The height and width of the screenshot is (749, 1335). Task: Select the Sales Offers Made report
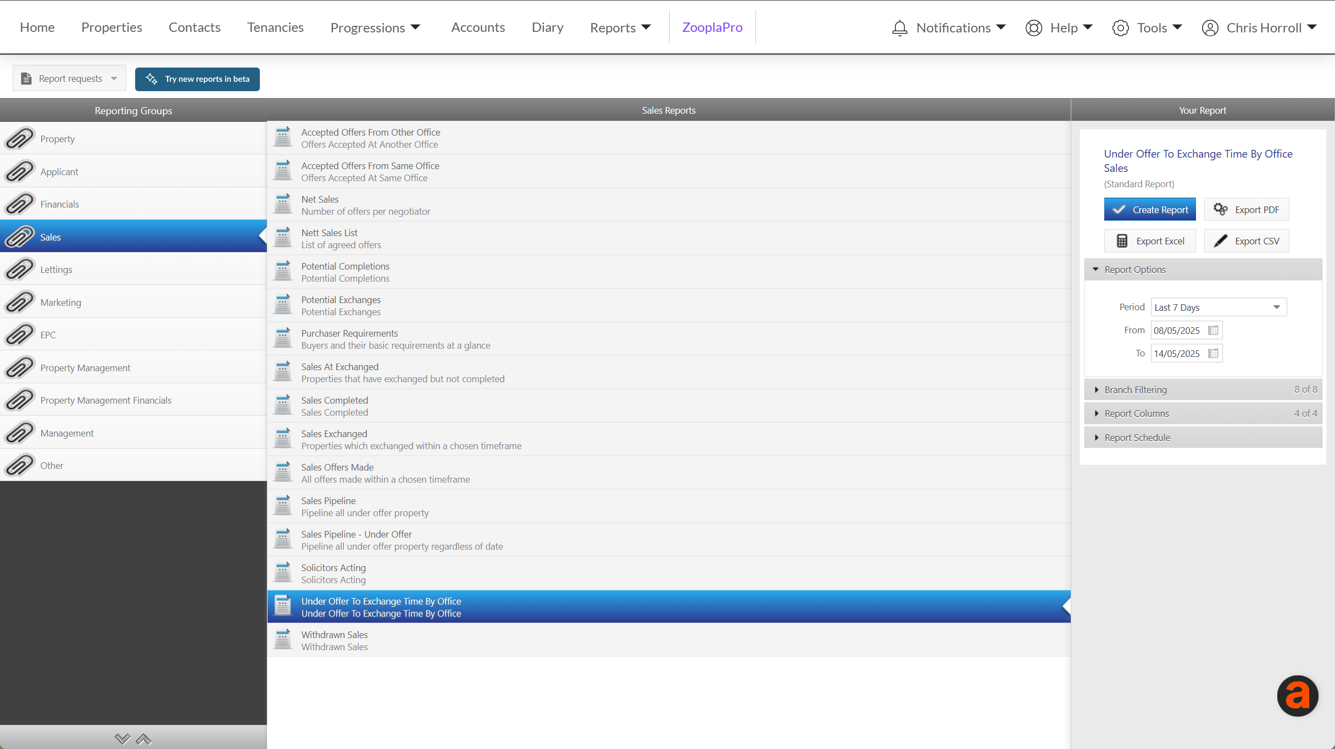tap(669, 473)
